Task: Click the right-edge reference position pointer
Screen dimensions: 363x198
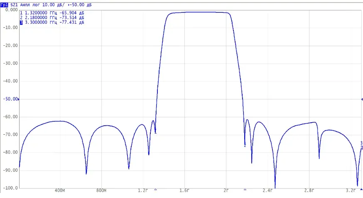Action: click(x=362, y=99)
